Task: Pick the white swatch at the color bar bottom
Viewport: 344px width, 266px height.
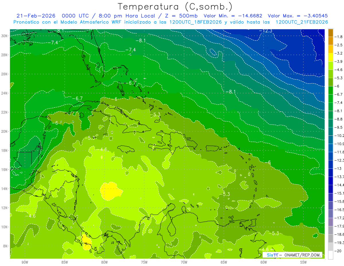Action: click(331, 255)
